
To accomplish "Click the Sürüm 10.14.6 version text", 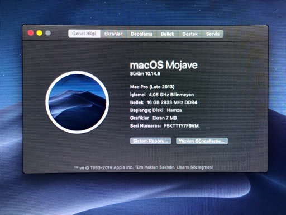I will tap(145, 74).
